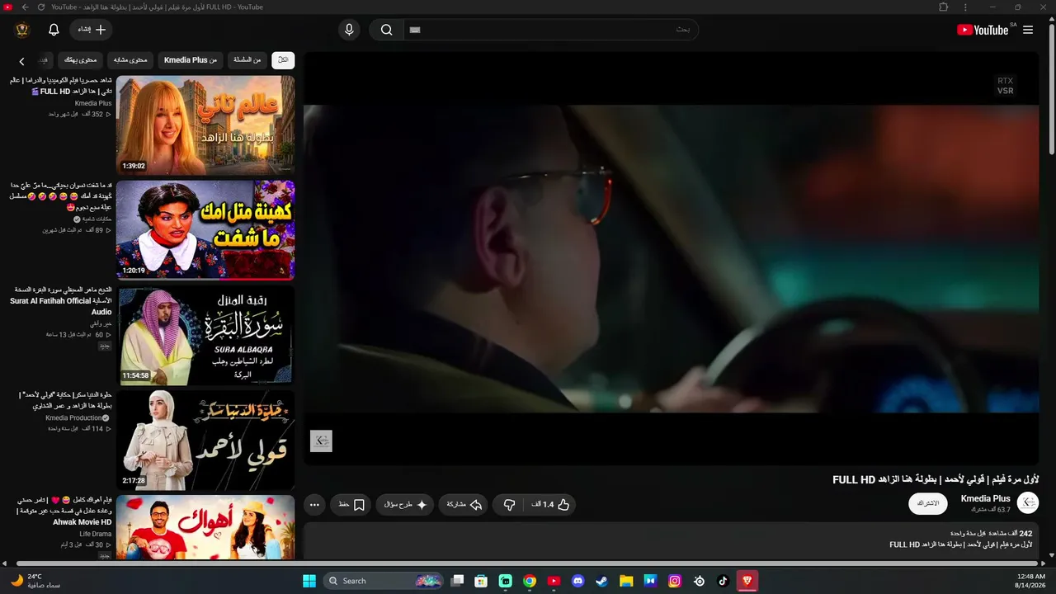Go to the YouTube home logo
Viewport: 1056px width, 594px height.
983,30
